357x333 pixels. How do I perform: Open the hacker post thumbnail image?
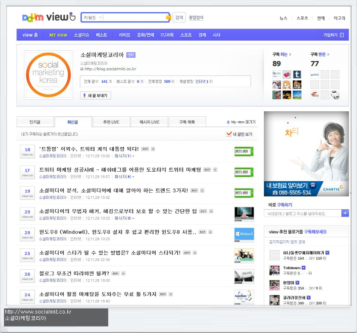click(244, 214)
